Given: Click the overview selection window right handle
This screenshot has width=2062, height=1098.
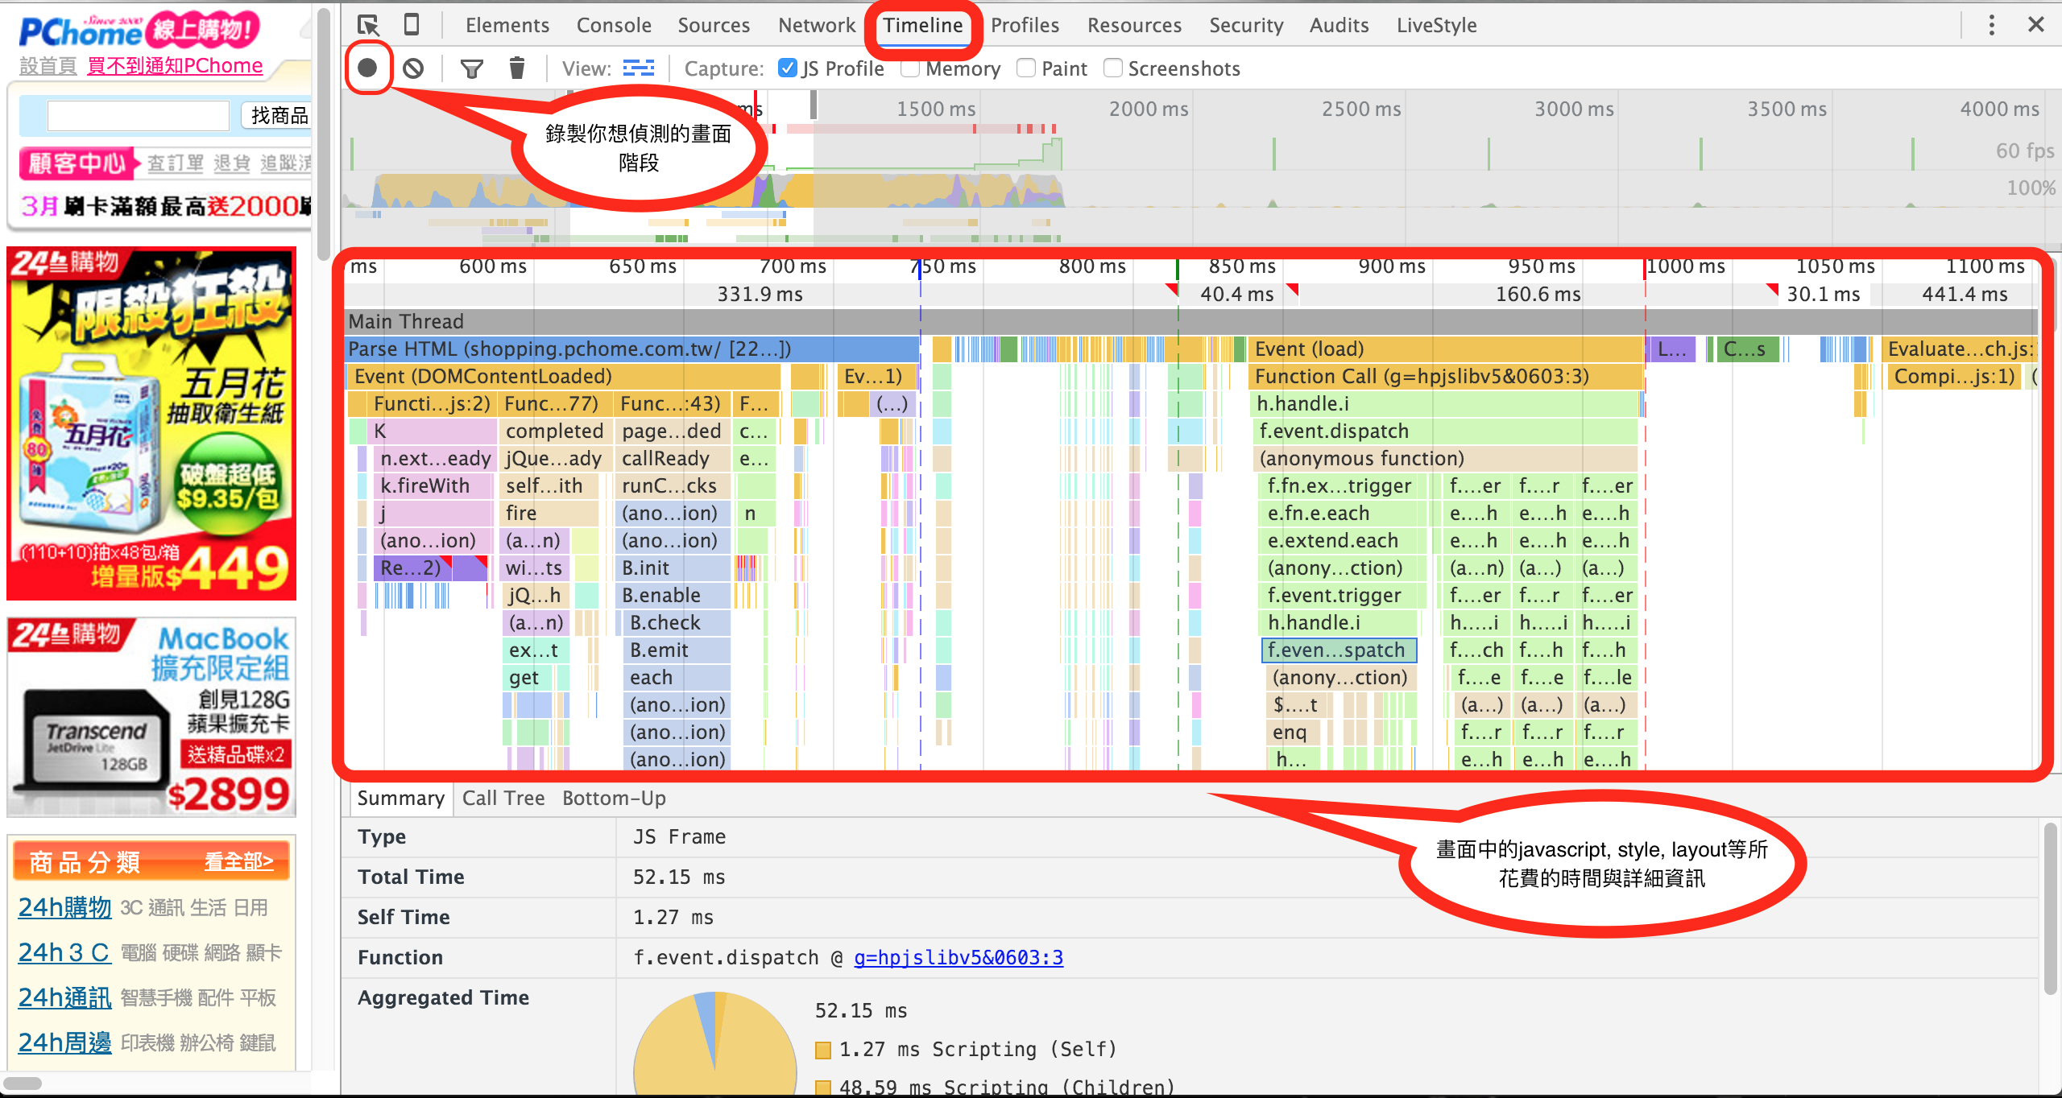Looking at the screenshot, I should tap(814, 105).
